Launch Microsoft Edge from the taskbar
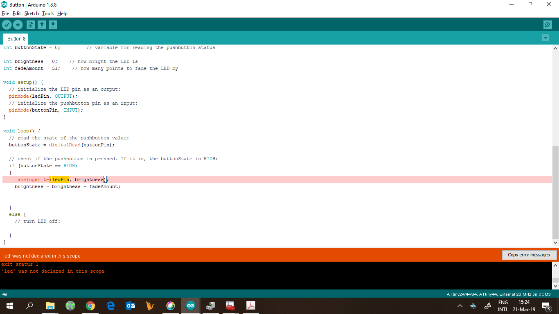 point(110,306)
